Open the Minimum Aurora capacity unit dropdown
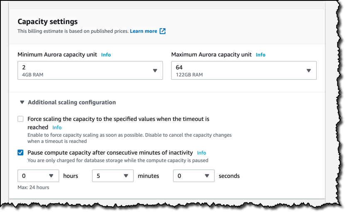 click(90, 70)
